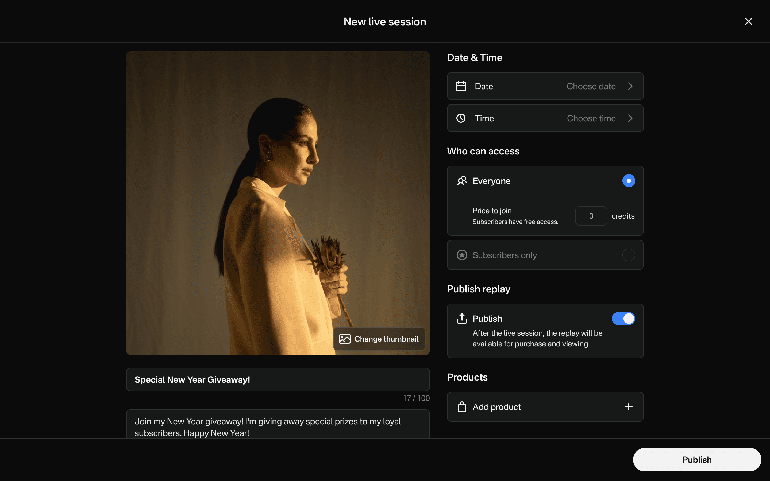The image size is (770, 481).
Task: Select the Subscribers only radio button
Action: (628, 255)
